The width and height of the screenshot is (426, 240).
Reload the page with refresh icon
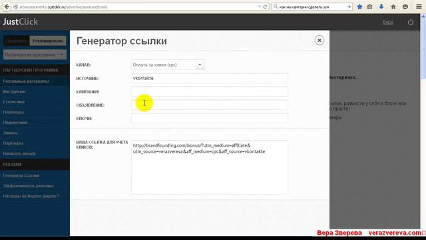click(265, 7)
